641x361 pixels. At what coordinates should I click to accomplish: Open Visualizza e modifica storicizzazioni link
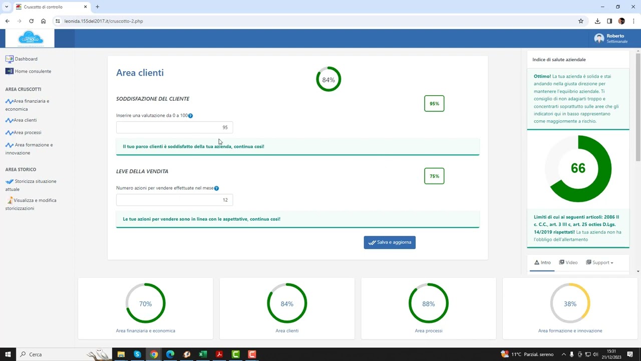[x=35, y=201]
